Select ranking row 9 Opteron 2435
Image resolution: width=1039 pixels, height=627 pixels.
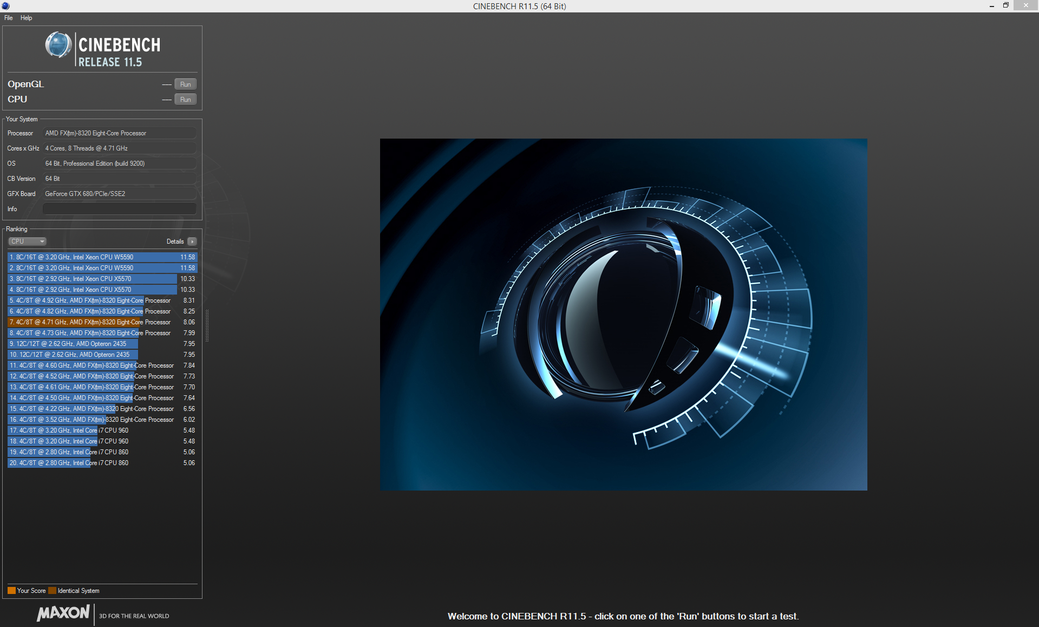(102, 344)
